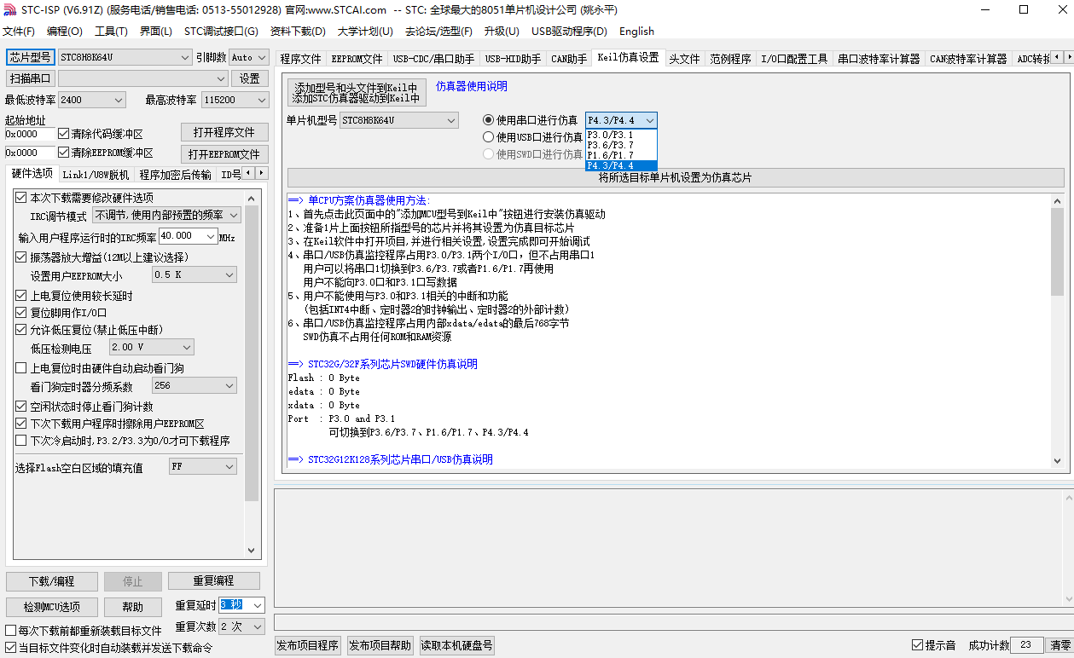Viewport: 1074px width, 658px height.
Task: Toggle 允许低压复位 checkbox
Action: pos(21,330)
